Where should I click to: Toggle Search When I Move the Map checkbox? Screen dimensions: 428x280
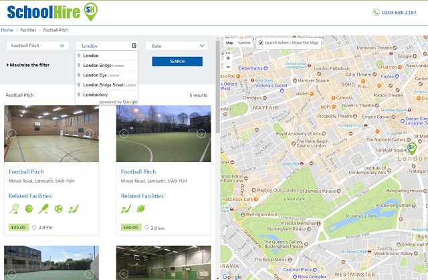point(261,43)
